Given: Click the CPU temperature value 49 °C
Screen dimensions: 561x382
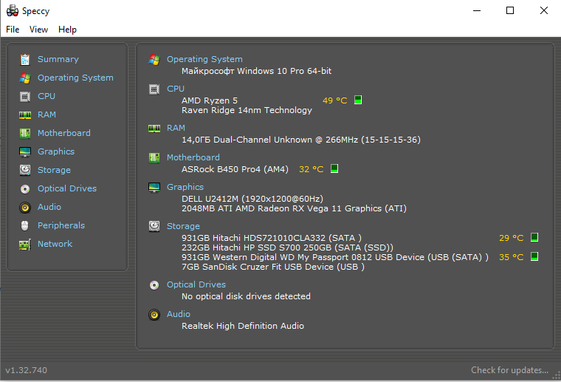Looking at the screenshot, I should tap(335, 100).
